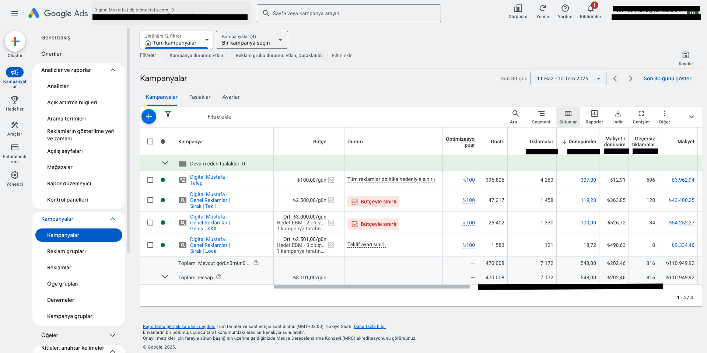Click Reklam grubu durumu filter chip
This screenshot has height=353, width=707.
tap(279, 55)
